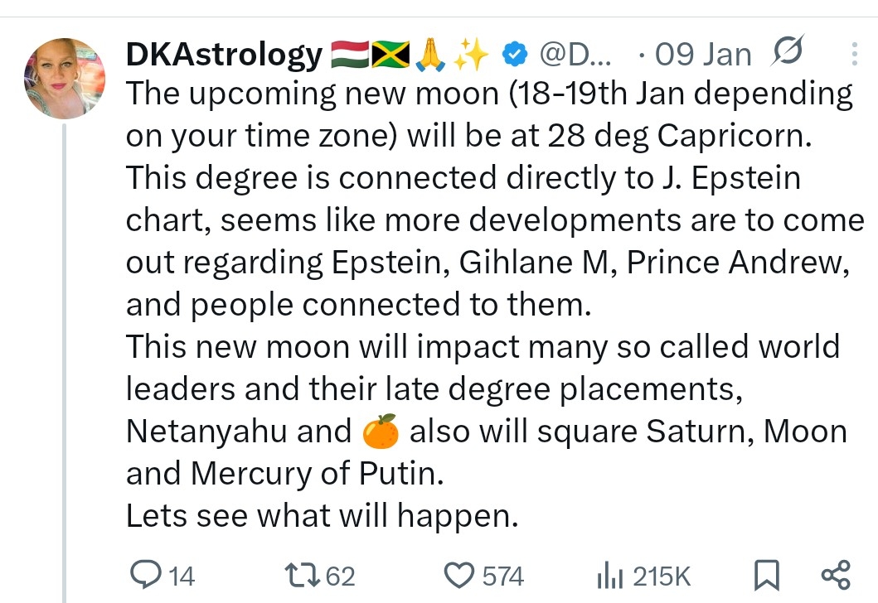Click the repost count showing 62
This screenshot has height=603, width=878.
point(340,576)
